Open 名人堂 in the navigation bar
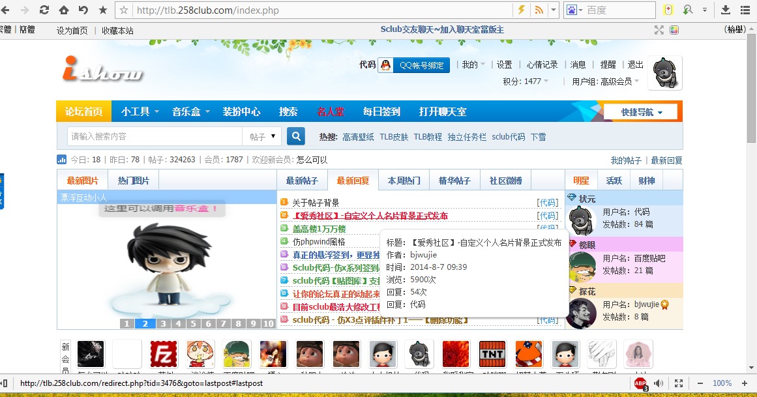This screenshot has height=397, width=757. pyautogui.click(x=331, y=111)
